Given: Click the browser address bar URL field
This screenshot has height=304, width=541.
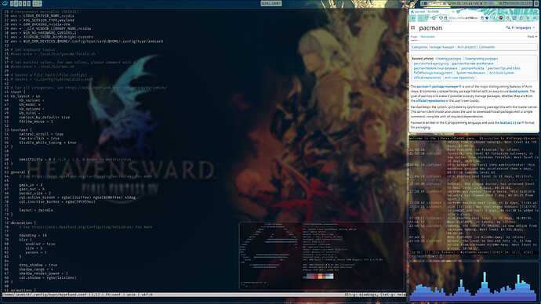Looking at the screenshot, I should click(x=463, y=18).
